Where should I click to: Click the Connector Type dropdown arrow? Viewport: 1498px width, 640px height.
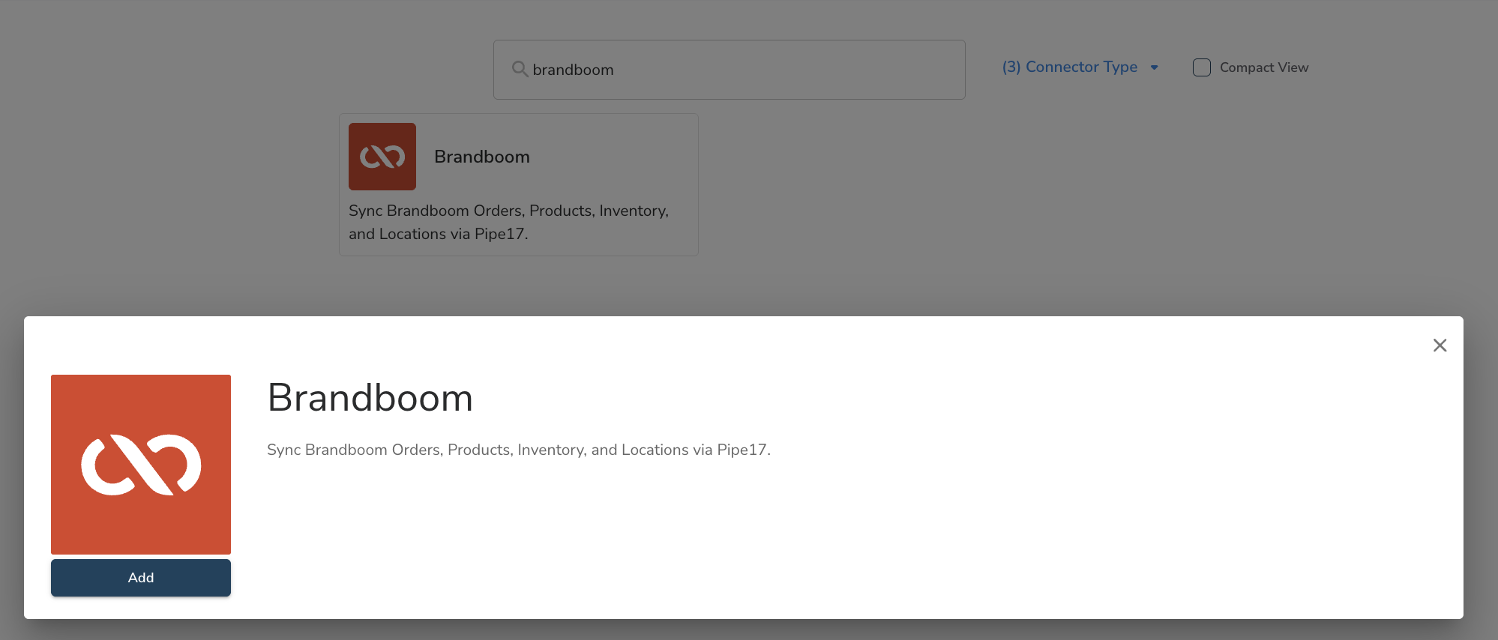(x=1155, y=67)
